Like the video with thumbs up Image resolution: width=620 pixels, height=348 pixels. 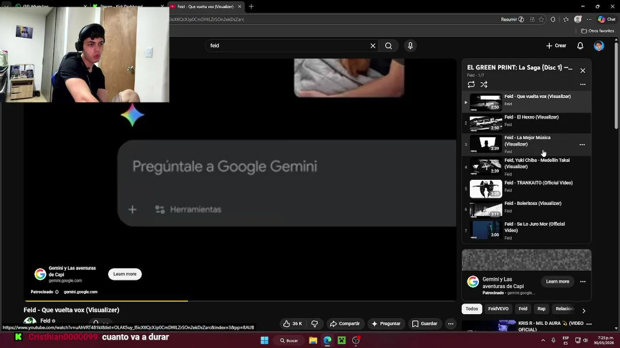click(x=293, y=323)
